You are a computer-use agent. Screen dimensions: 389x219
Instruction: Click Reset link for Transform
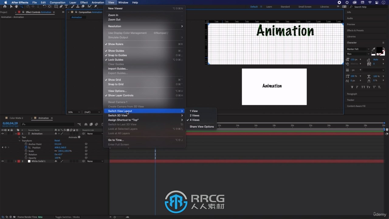pyautogui.click(x=57, y=141)
